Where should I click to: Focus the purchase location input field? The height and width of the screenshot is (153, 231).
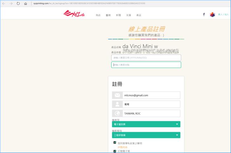pos(146,65)
